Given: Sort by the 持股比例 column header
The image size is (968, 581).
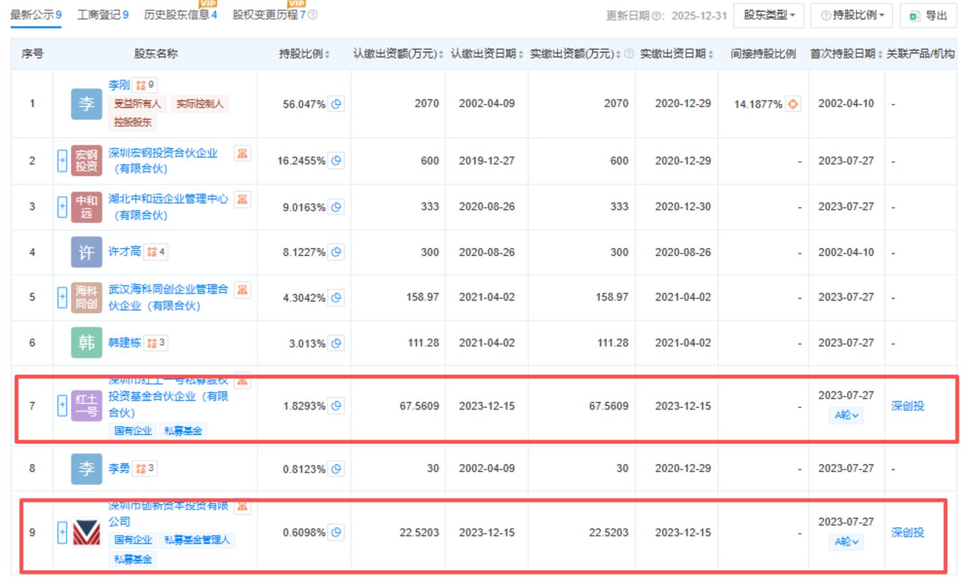Looking at the screenshot, I should 304,54.
